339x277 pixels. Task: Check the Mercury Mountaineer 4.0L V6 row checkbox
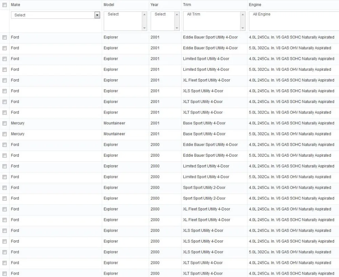click(4, 123)
